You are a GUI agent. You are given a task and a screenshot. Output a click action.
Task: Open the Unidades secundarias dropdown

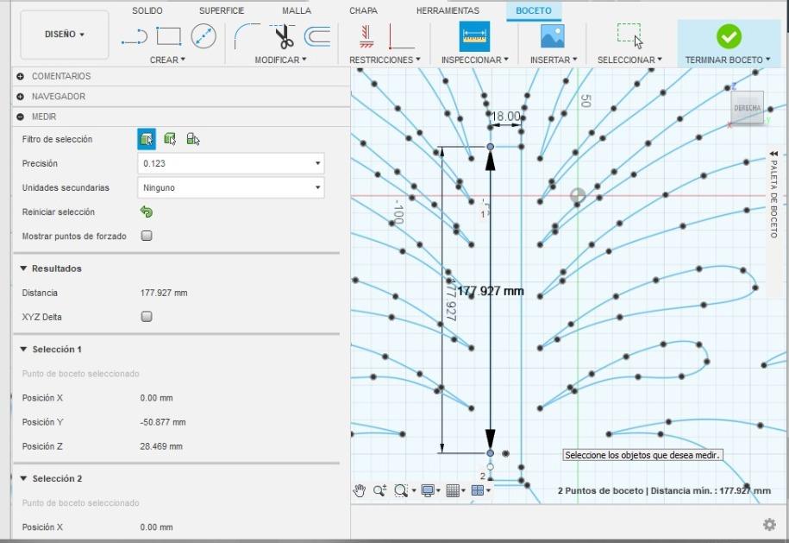click(231, 187)
